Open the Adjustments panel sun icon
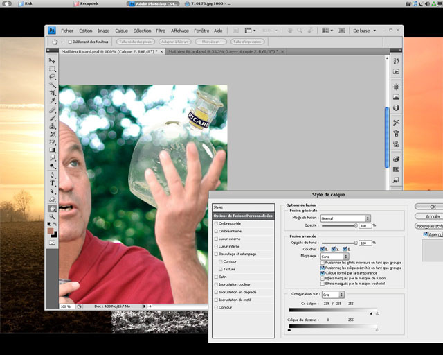This screenshot has height=355, width=443. point(396,87)
